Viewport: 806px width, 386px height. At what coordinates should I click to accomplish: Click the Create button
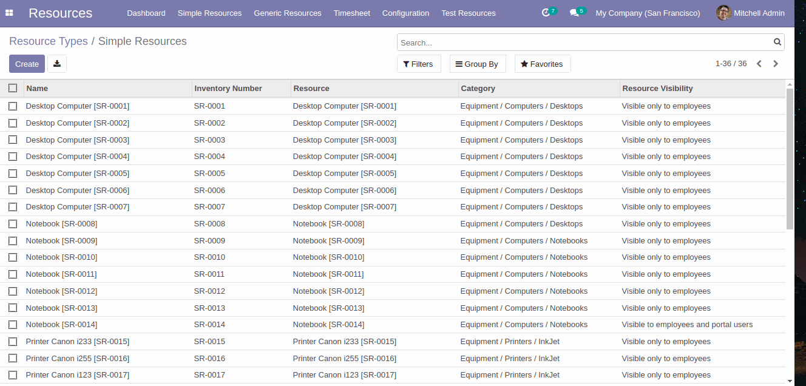click(27, 64)
